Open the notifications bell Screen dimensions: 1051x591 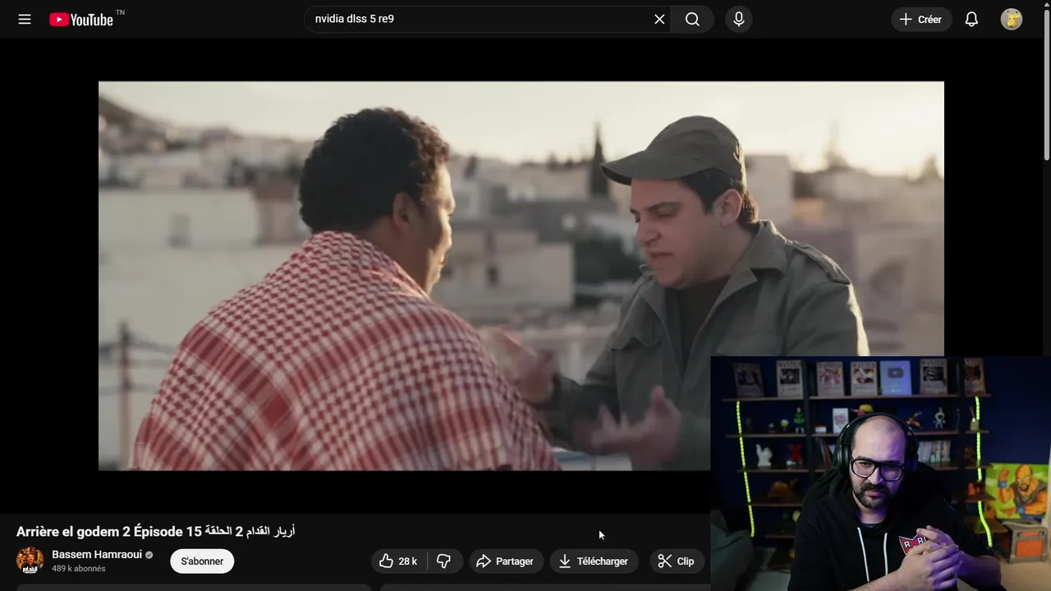tap(971, 19)
